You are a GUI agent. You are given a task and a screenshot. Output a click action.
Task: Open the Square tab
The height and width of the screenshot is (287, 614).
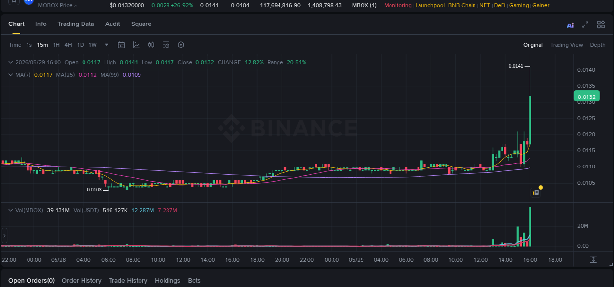tap(141, 24)
